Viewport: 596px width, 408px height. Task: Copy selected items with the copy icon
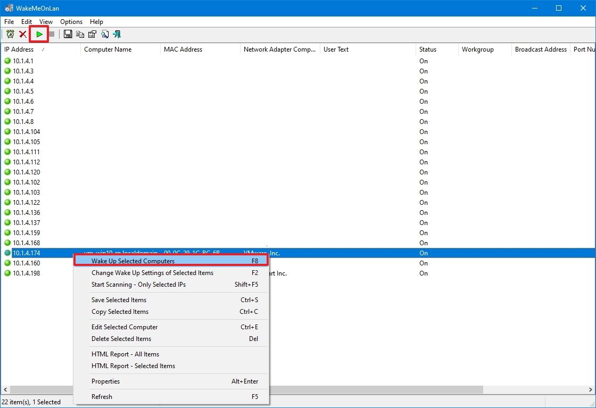[79, 34]
